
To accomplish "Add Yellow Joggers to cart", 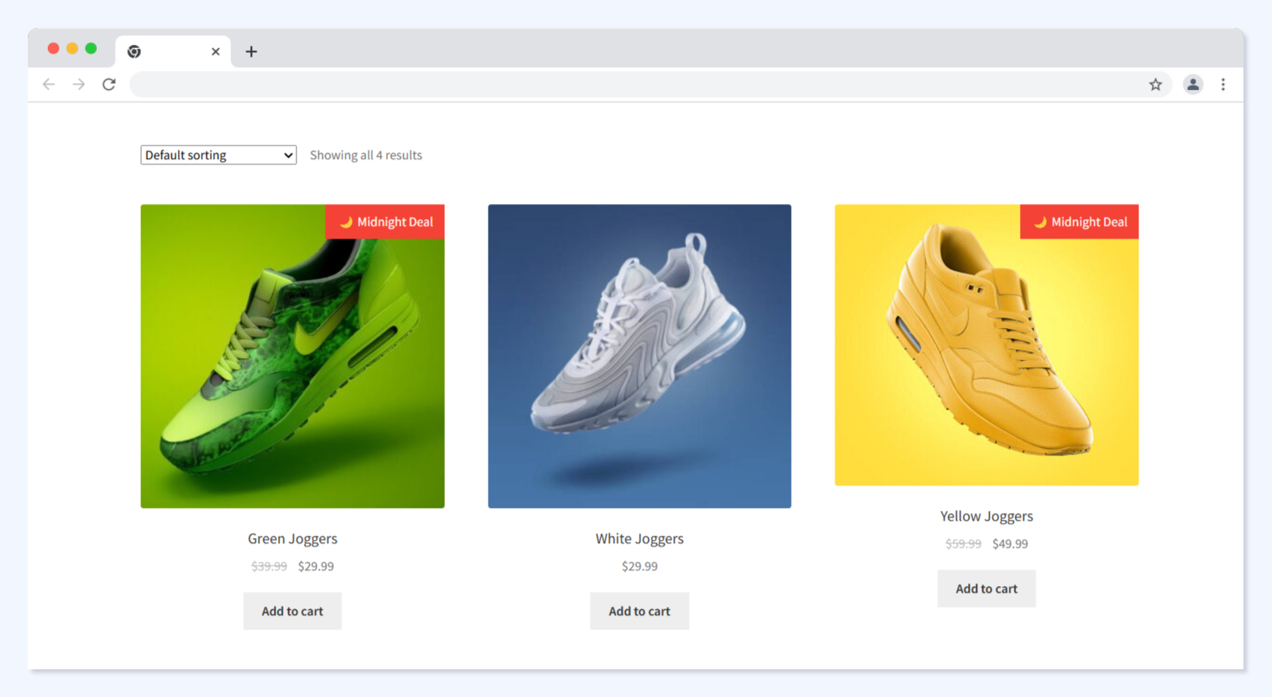I will (x=986, y=588).
